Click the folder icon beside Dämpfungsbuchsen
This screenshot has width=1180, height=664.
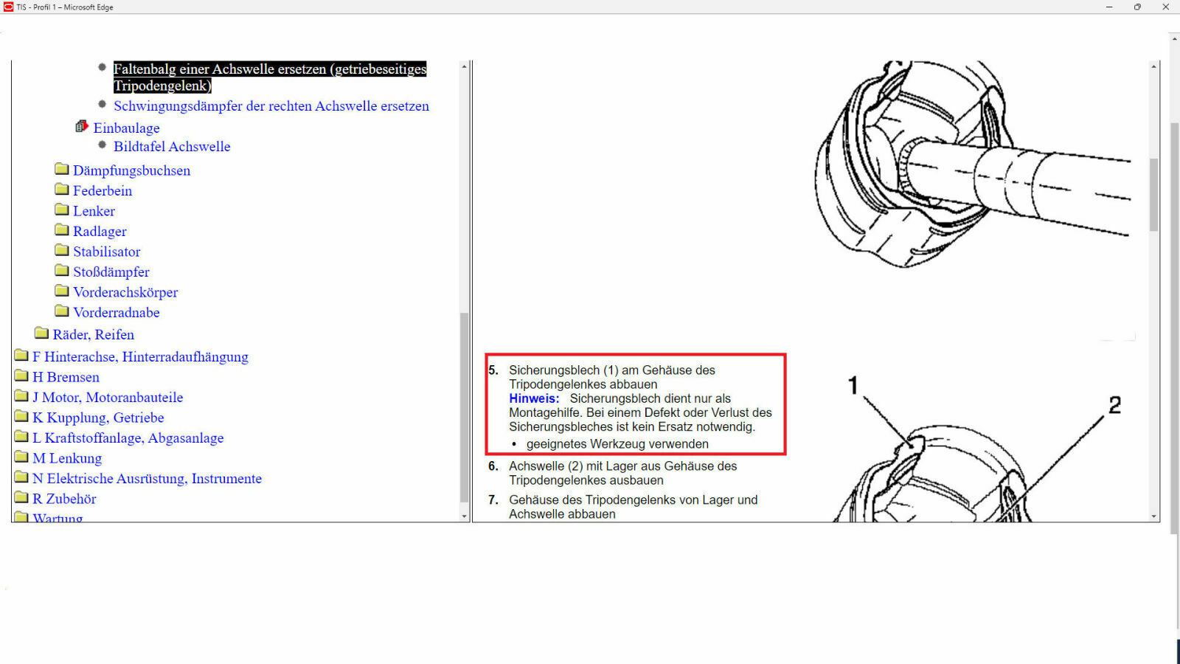click(x=62, y=170)
